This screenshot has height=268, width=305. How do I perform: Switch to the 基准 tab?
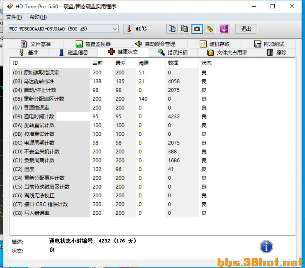coord(29,52)
